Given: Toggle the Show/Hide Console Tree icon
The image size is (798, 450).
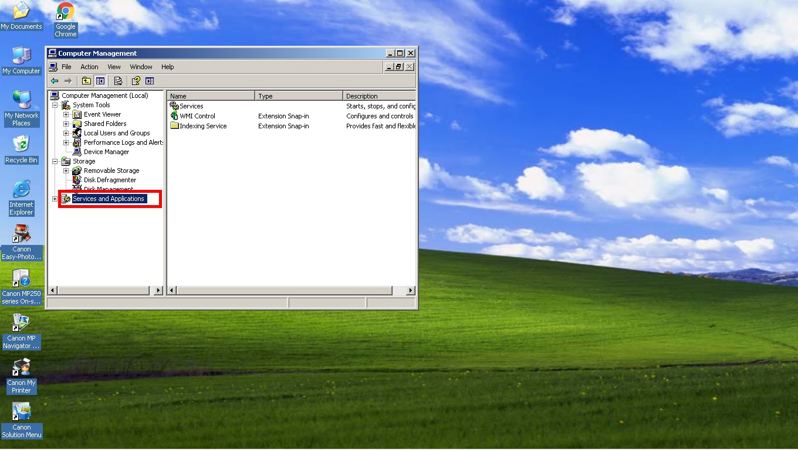Looking at the screenshot, I should [x=100, y=81].
